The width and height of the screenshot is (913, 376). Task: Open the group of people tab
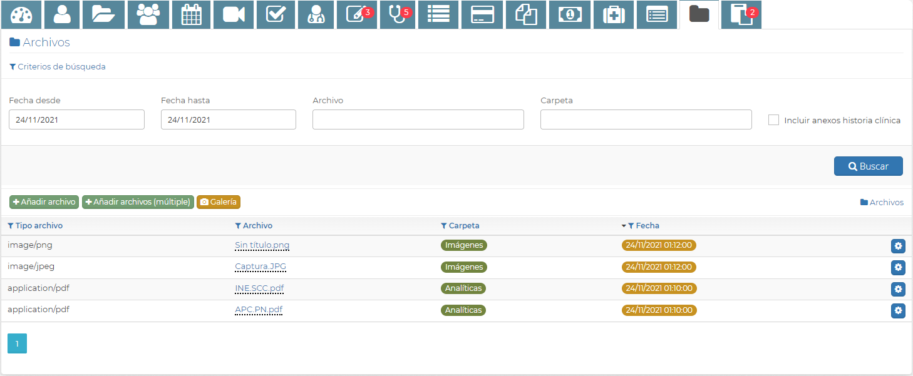(x=148, y=15)
